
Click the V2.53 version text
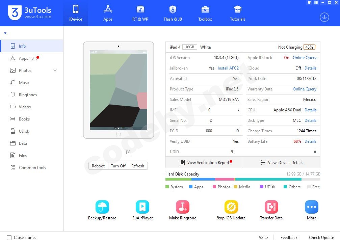click(x=263, y=238)
